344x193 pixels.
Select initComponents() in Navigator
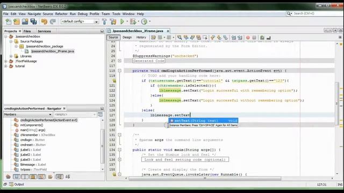tap(32, 125)
